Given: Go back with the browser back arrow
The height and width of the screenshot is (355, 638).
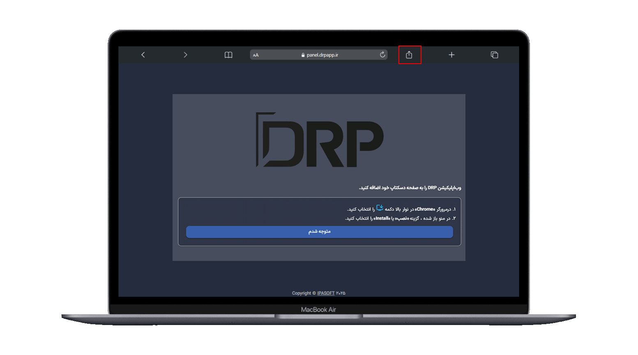Looking at the screenshot, I should [143, 55].
